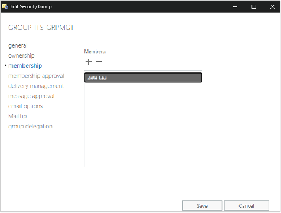
Task: Save the security group changes
Action: [x=202, y=205]
